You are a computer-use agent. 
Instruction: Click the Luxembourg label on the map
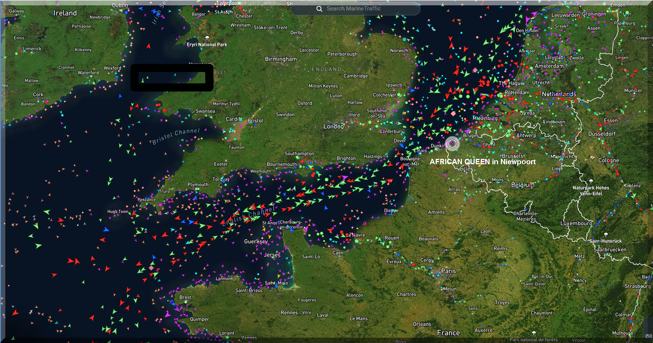[x=576, y=223]
